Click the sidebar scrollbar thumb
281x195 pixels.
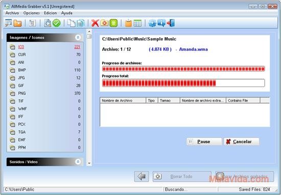(x=89, y=37)
